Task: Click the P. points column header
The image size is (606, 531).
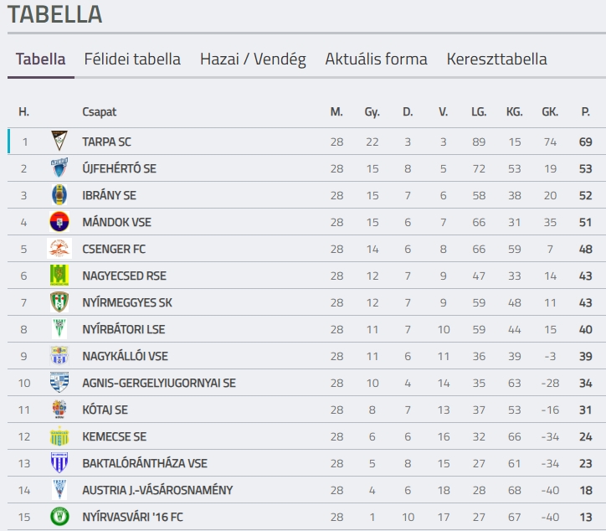Action: tap(586, 111)
